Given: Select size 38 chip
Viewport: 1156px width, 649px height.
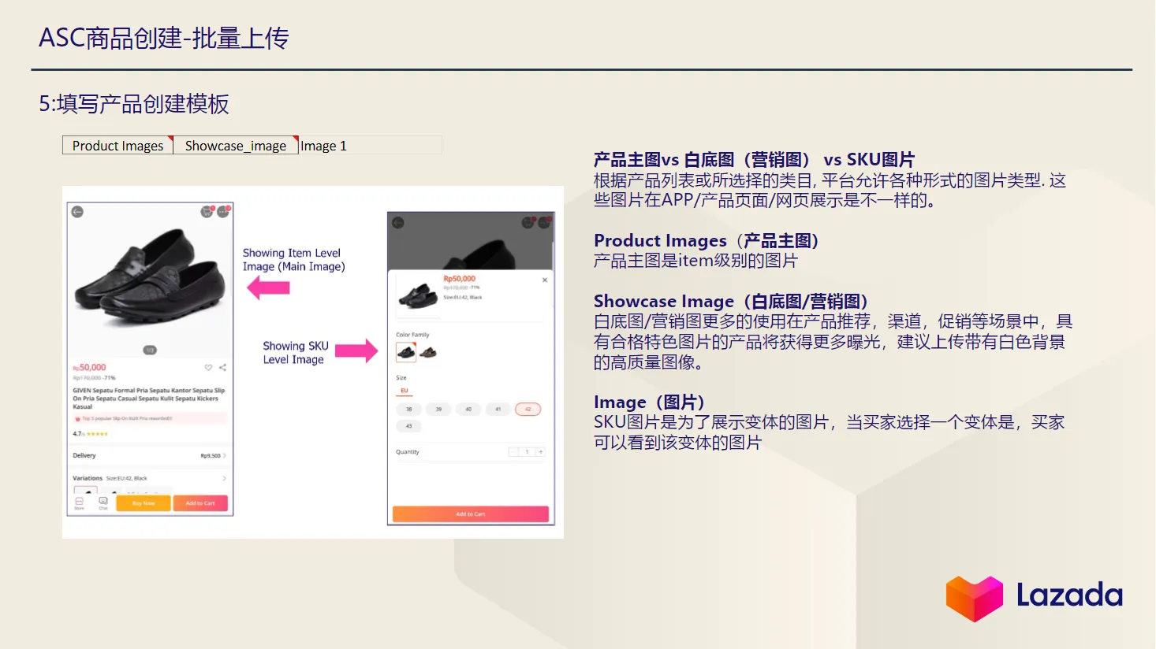Looking at the screenshot, I should (408, 409).
